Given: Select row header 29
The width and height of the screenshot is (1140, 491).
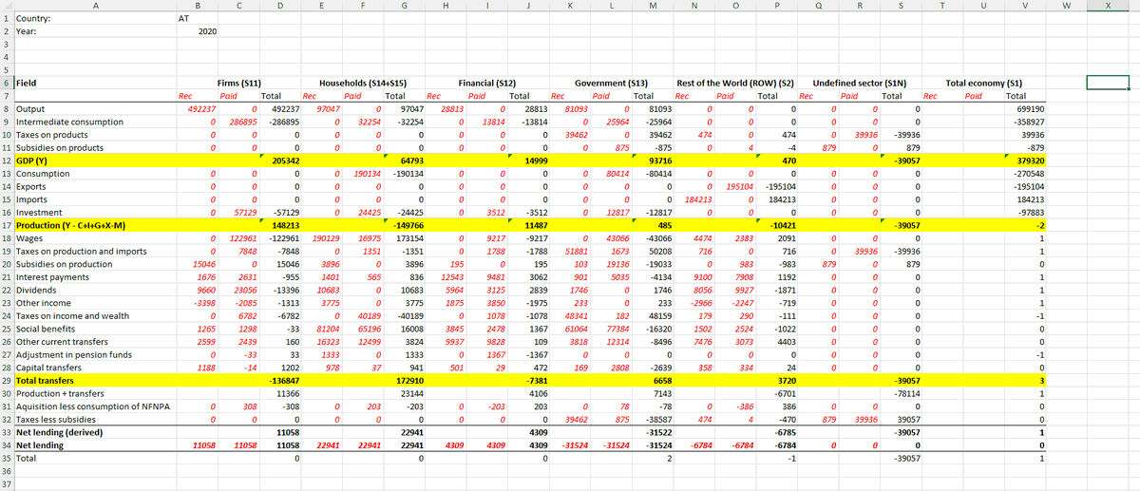Looking at the screenshot, I should (6, 380).
